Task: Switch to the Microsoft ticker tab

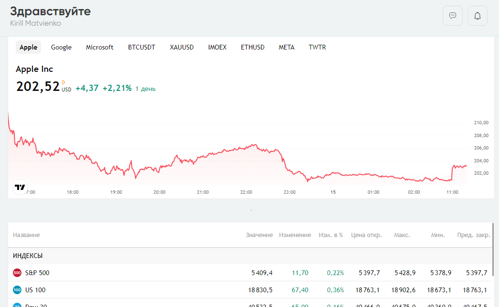Action: point(99,47)
